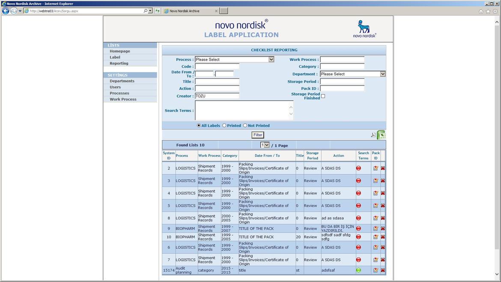The image size is (501, 282).
Task: Switch to the Novo Nordisk Archive browser tab
Action: click(x=191, y=11)
